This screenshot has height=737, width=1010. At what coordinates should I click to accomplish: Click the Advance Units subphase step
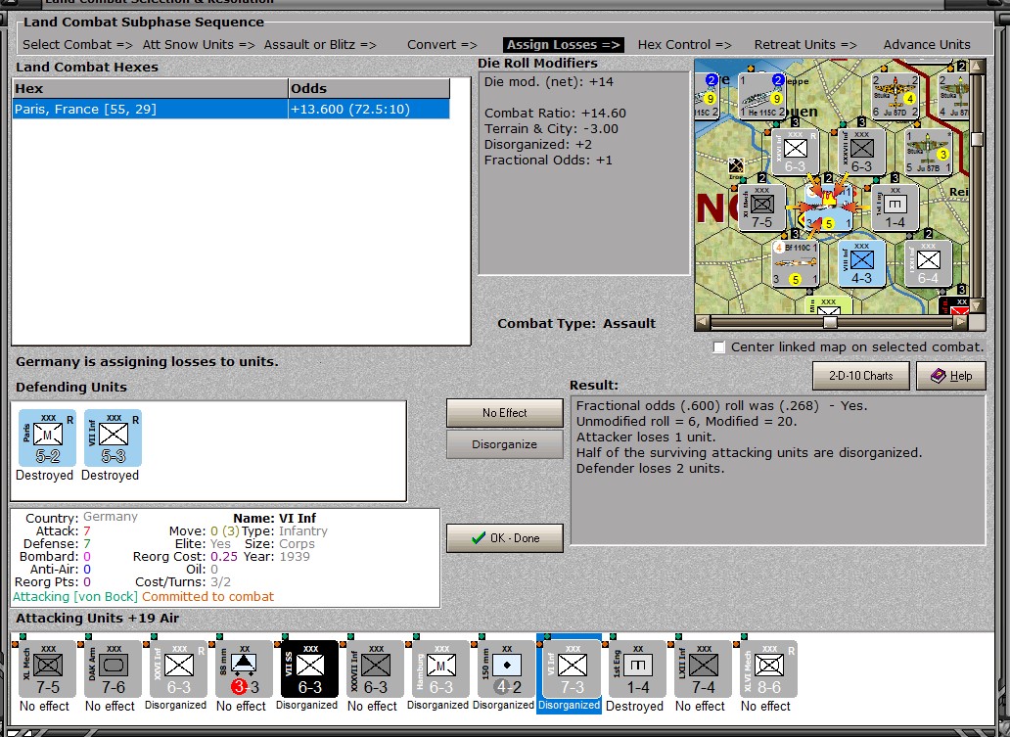(927, 44)
